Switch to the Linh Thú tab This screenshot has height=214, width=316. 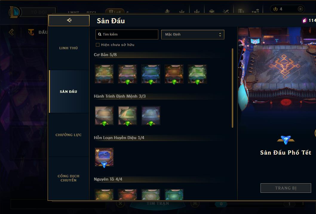coord(68,48)
